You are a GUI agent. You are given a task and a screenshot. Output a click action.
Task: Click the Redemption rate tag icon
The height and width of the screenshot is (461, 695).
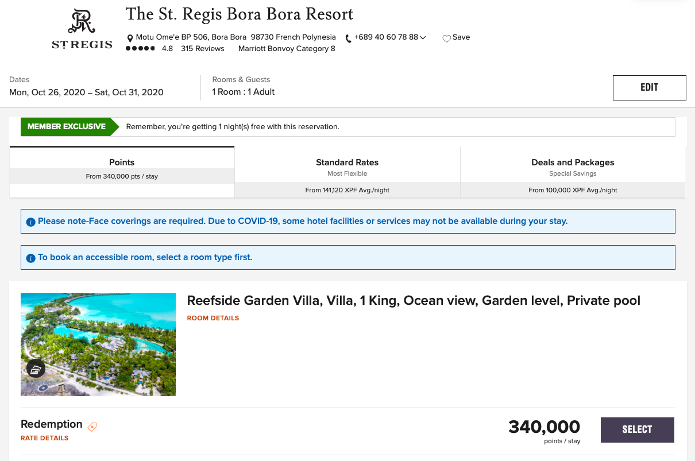[x=92, y=427]
